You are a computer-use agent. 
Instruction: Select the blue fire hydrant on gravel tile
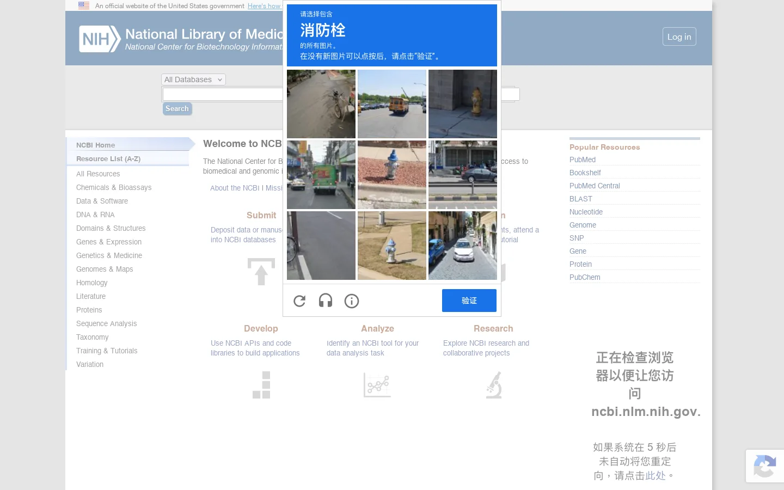click(x=392, y=175)
